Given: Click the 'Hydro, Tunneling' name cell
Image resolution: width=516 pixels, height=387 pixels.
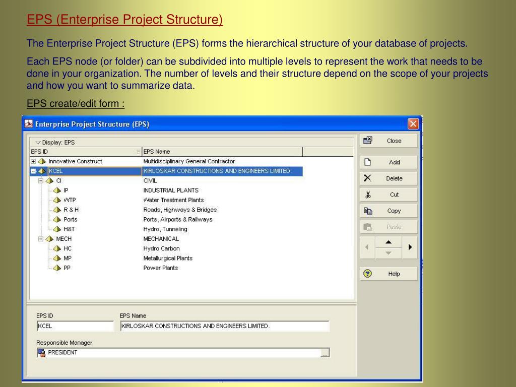Looking at the screenshot, I should [x=165, y=229].
